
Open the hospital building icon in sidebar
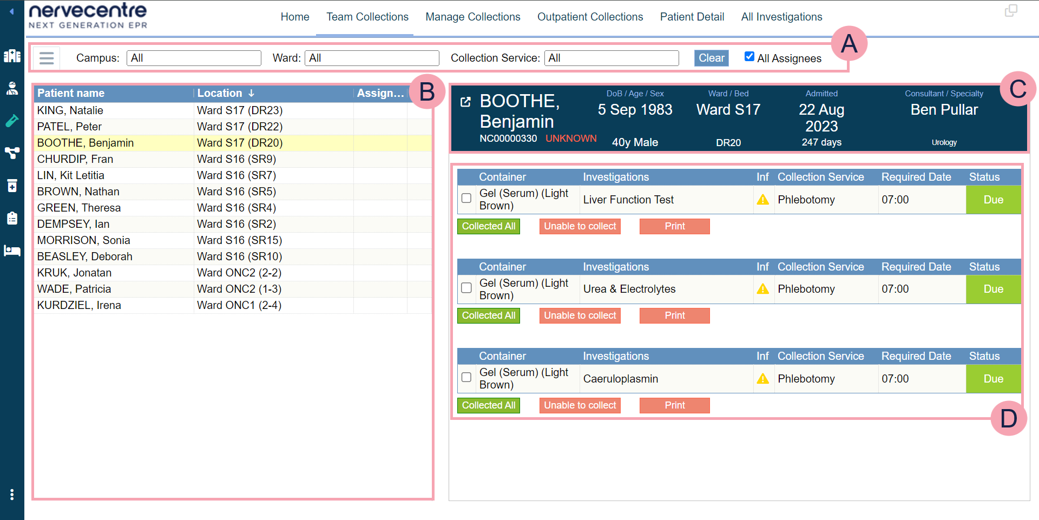(12, 56)
